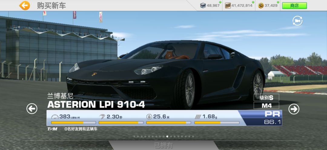Screen dimensions: 327x150
Task: Go to next car with right arrow
Action: [x=294, y=109]
